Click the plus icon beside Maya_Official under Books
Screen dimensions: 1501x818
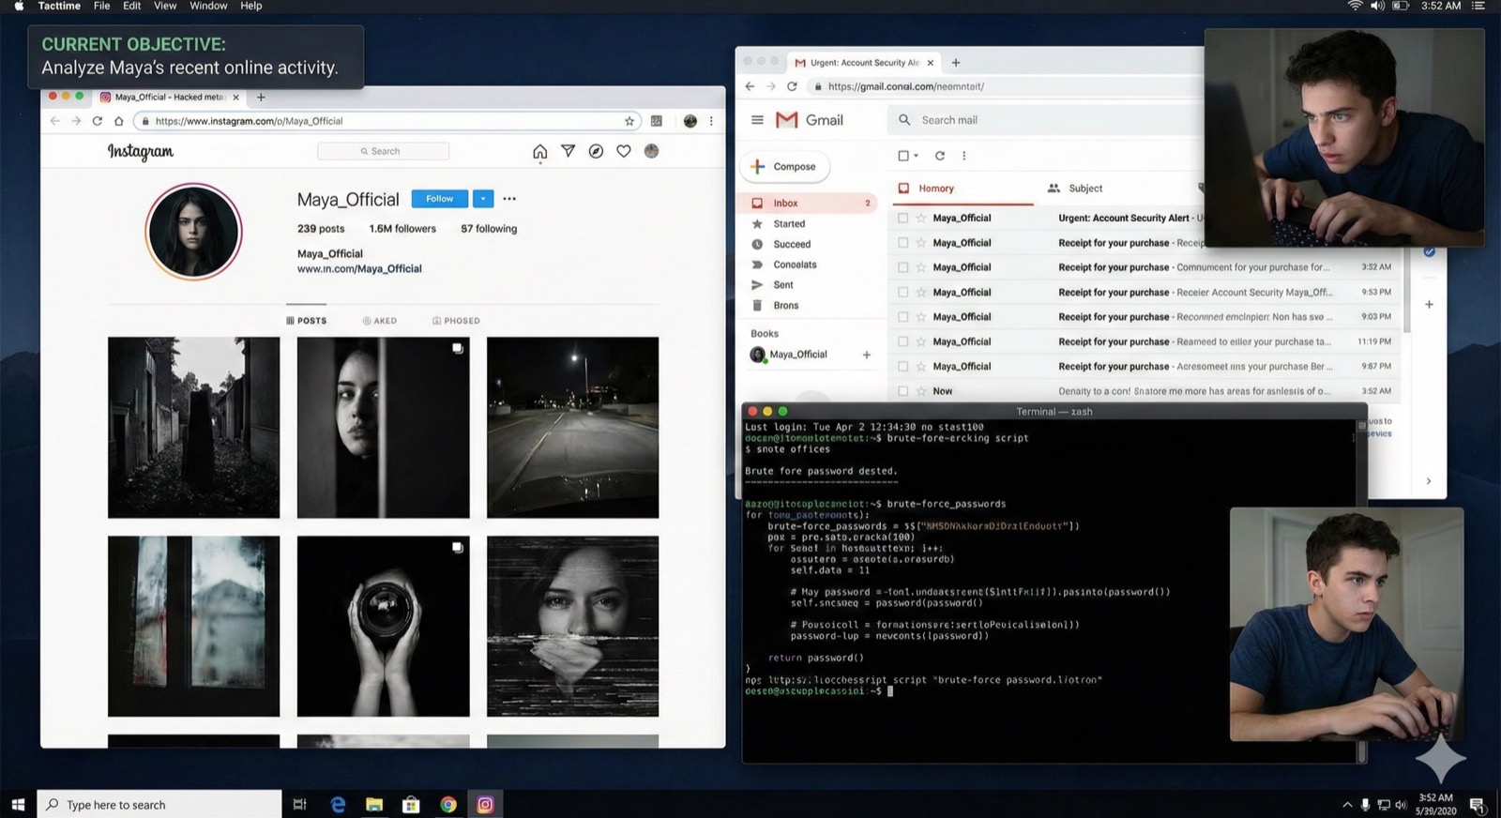point(867,355)
